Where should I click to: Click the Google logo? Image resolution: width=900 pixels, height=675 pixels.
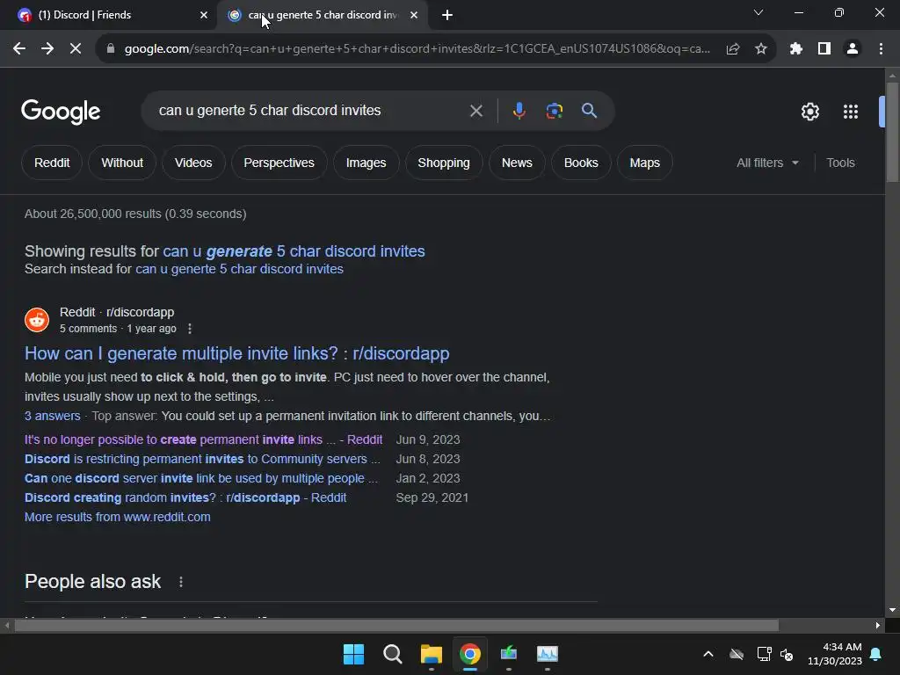[x=61, y=112]
